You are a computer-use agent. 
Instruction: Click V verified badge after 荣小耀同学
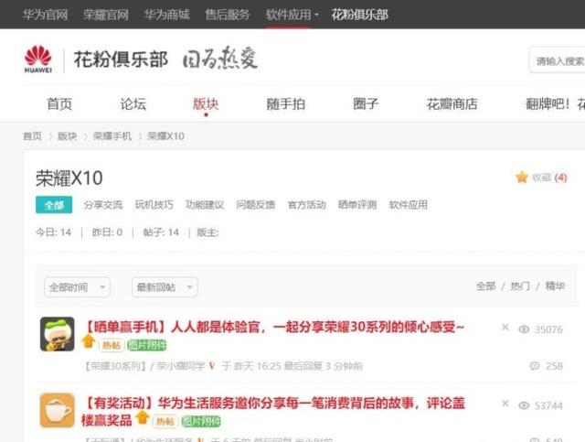pyautogui.click(x=211, y=366)
